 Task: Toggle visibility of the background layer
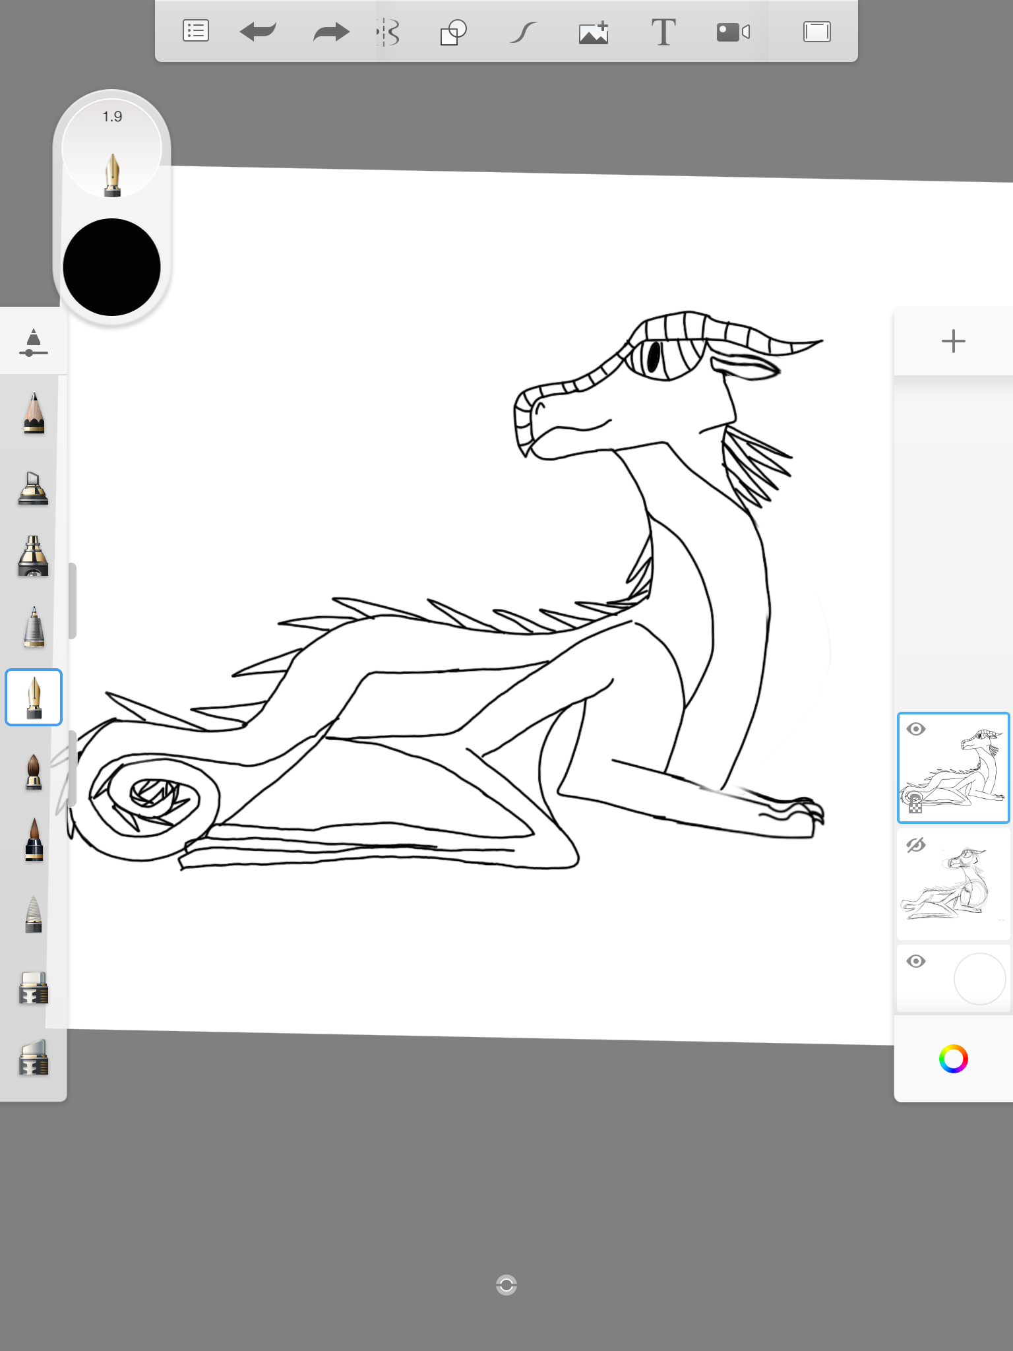(916, 961)
